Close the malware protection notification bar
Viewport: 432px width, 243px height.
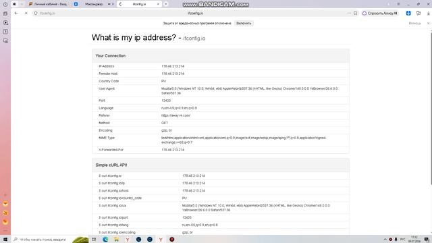pyautogui.click(x=428, y=24)
